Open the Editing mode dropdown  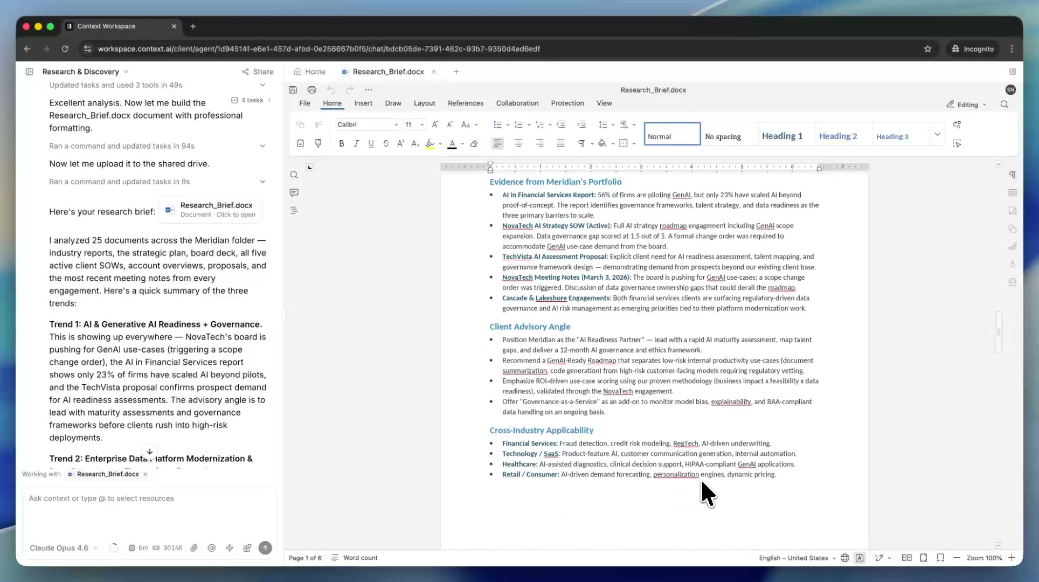tap(966, 105)
